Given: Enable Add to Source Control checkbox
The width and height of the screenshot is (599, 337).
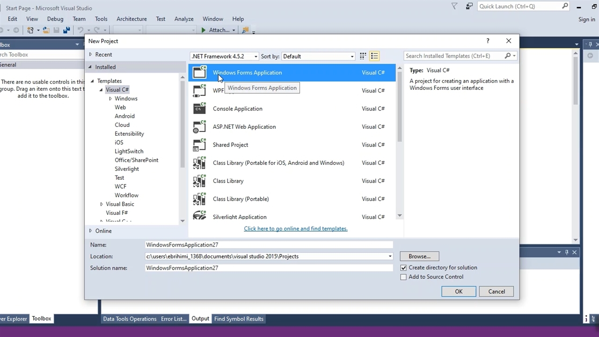Looking at the screenshot, I should (x=403, y=277).
